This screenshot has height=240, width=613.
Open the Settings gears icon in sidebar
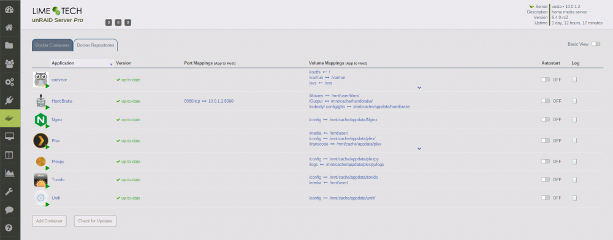coord(10,82)
